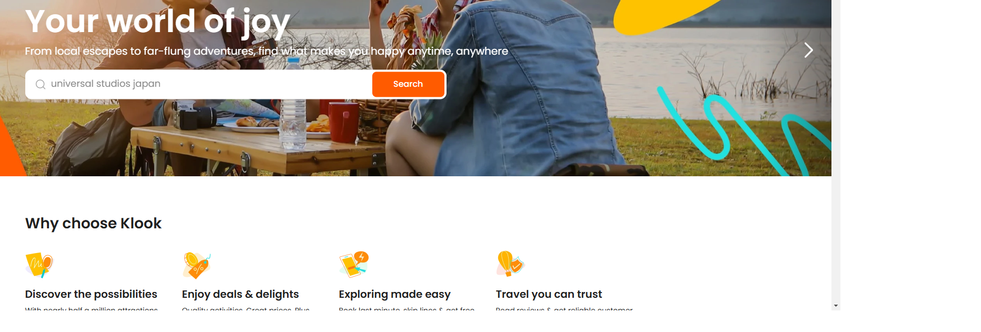The height and width of the screenshot is (332, 981).
Task: Select the 'Travel you can trust' heading
Action: [549, 294]
